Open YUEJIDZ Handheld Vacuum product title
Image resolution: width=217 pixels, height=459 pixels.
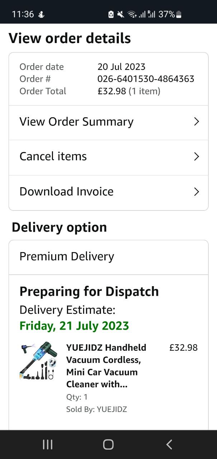click(x=106, y=366)
